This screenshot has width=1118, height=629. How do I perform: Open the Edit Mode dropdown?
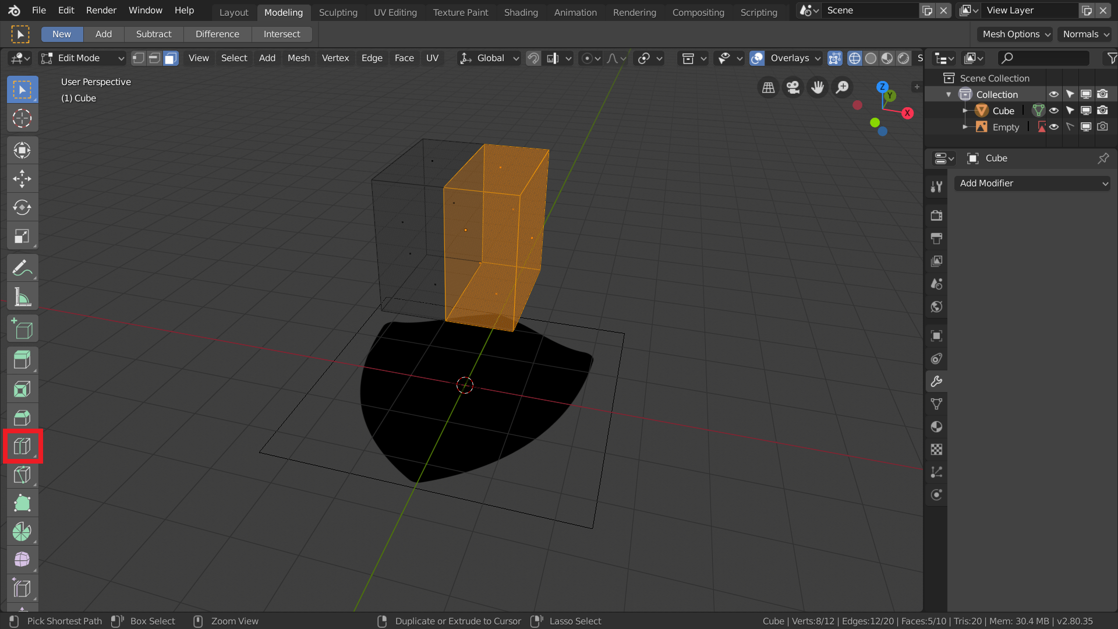pyautogui.click(x=83, y=58)
